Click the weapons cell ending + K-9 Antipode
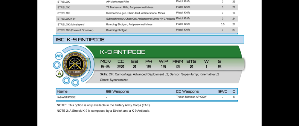Screen dimensions: 299x126 pos(141,19)
